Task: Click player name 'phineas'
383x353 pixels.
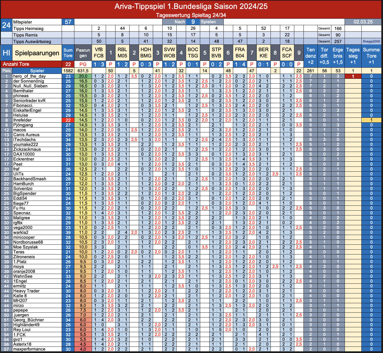Action: click(x=21, y=96)
